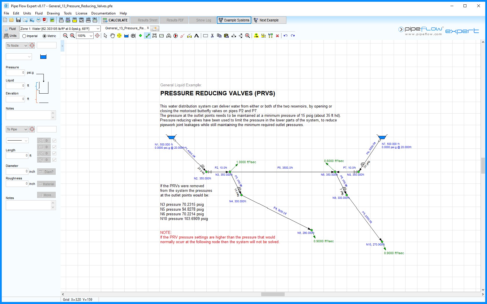The width and height of the screenshot is (487, 304).
Task: Select the control valve tool
Action: click(169, 36)
